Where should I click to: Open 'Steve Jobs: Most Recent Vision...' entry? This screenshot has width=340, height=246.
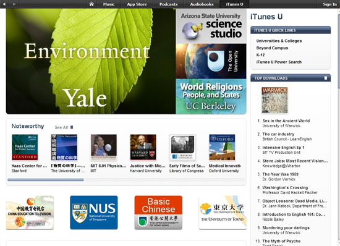pyautogui.click(x=295, y=161)
